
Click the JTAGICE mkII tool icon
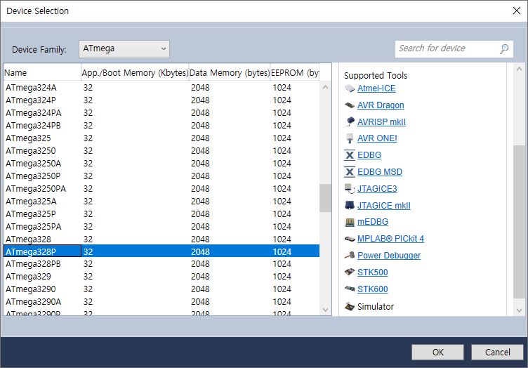click(350, 205)
